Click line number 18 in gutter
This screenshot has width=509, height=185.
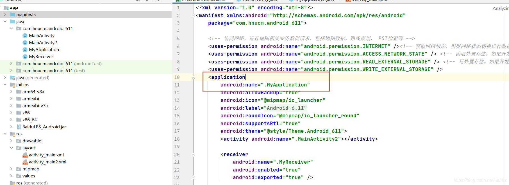click(x=177, y=139)
